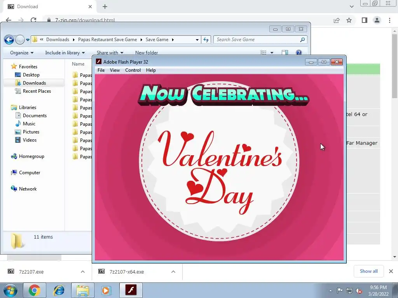Open the Help menu in Flash Player
The image size is (398, 298).
(151, 70)
